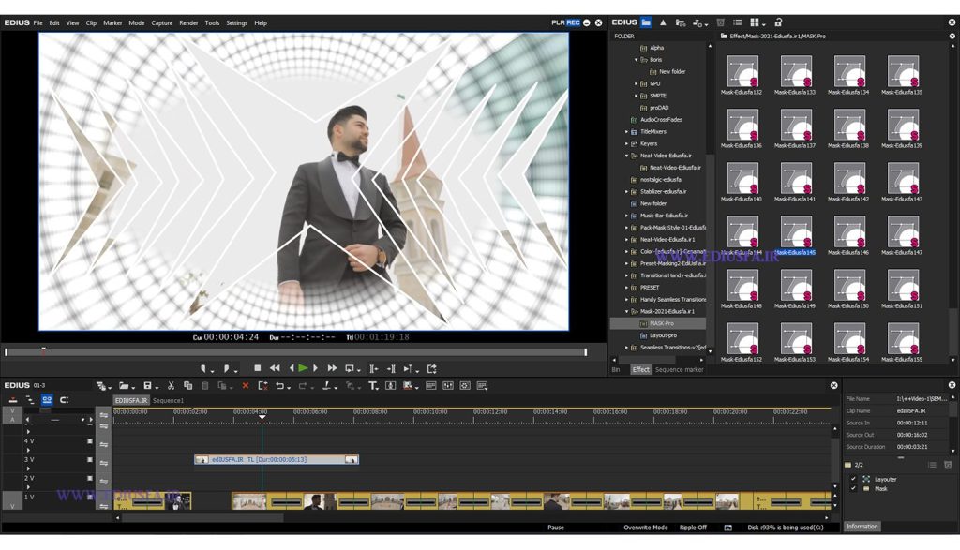Expand the SMPTE folder
The width and height of the screenshot is (960, 550).
(637, 96)
